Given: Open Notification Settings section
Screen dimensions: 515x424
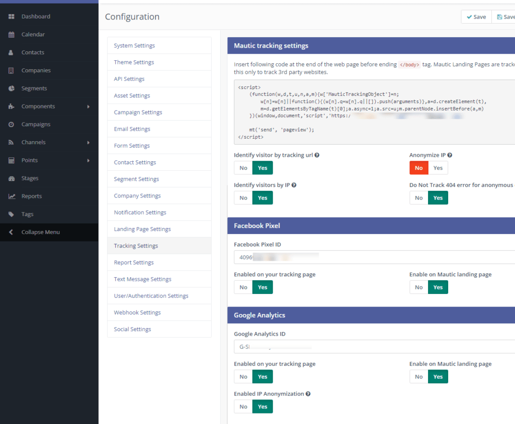Looking at the screenshot, I should pyautogui.click(x=159, y=213).
